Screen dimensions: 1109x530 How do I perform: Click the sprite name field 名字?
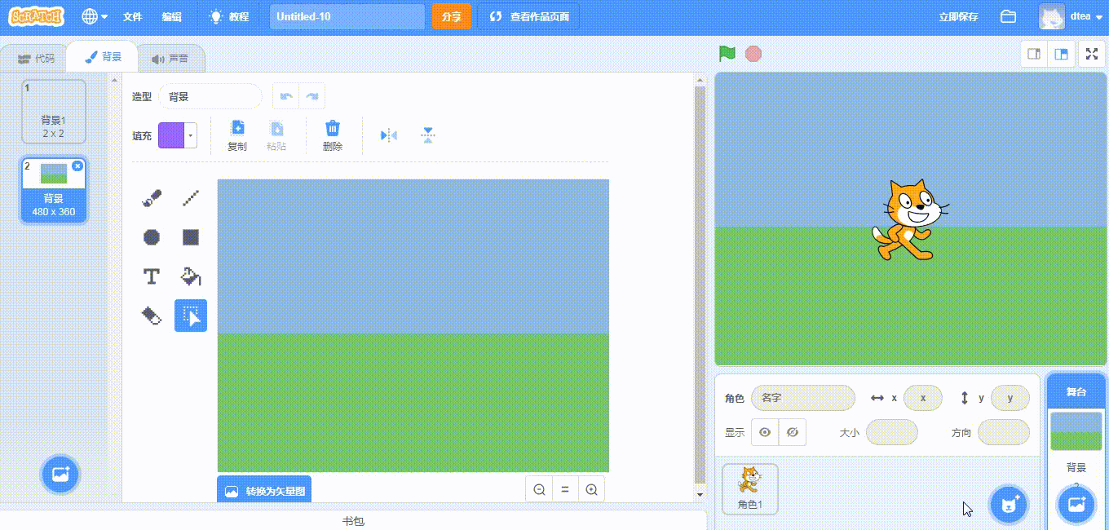803,398
